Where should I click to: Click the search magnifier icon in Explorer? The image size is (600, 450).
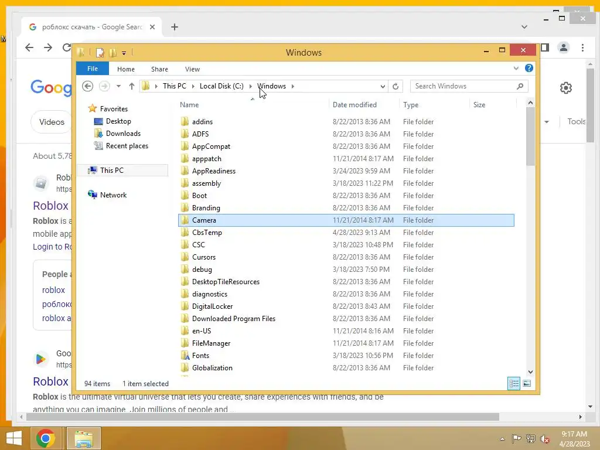[520, 86]
